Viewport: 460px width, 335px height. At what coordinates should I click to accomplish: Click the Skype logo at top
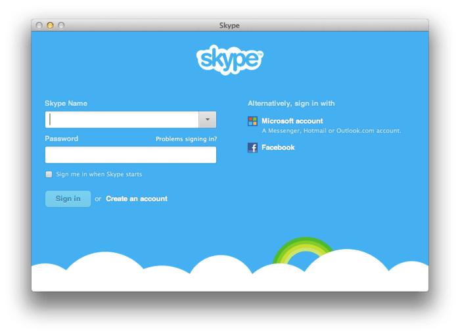point(230,60)
